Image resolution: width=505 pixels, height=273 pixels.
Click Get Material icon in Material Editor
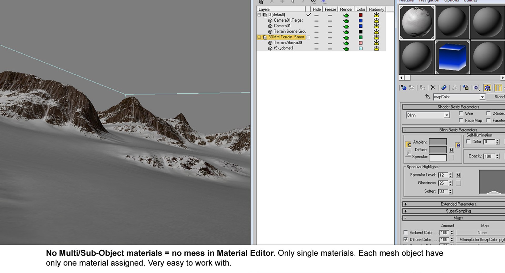coord(403,88)
